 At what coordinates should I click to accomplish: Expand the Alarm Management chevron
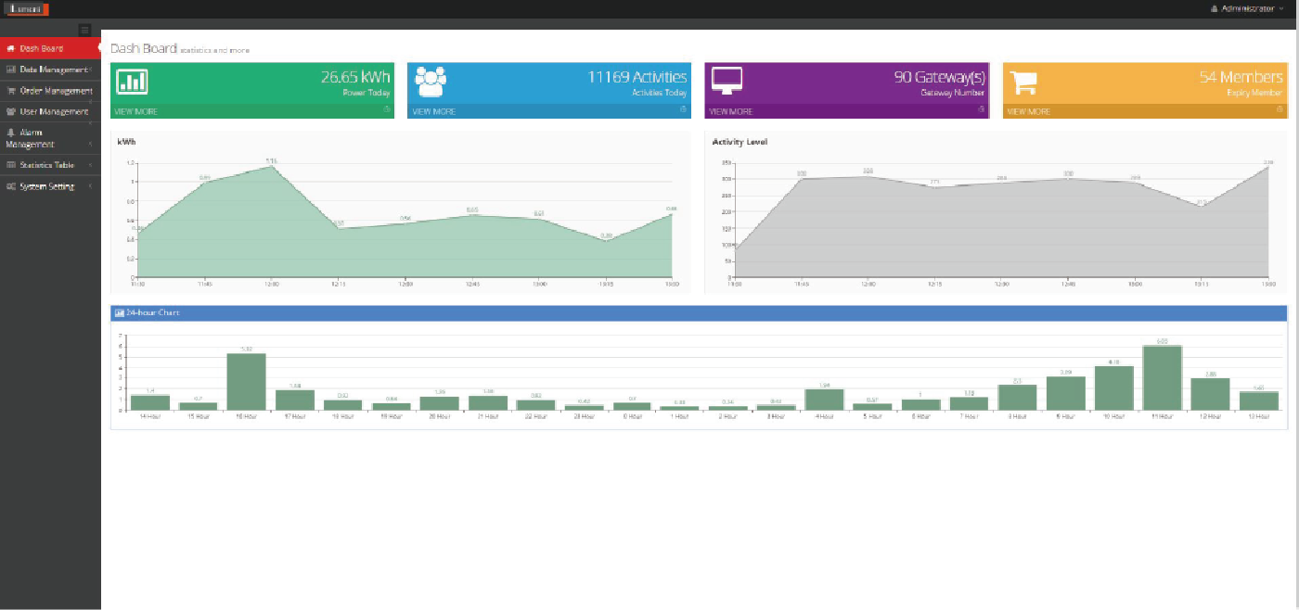point(90,145)
